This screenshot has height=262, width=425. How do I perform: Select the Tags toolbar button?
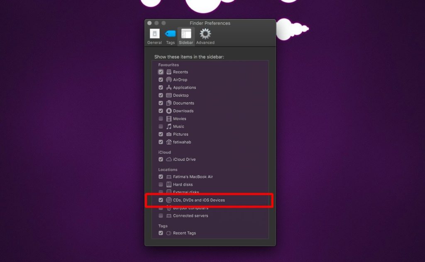coord(170,36)
